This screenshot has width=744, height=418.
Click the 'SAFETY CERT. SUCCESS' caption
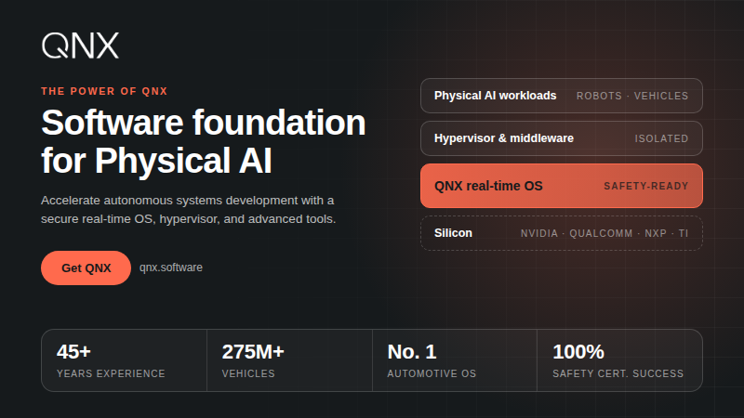point(618,373)
